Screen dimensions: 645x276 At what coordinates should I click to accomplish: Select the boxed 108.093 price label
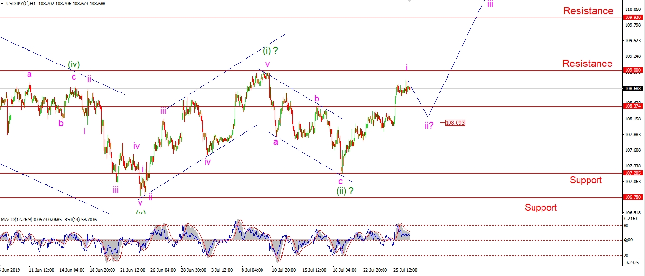click(x=455, y=123)
